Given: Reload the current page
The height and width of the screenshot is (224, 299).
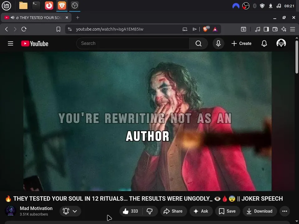Looking at the screenshot, I should [x=24, y=29].
